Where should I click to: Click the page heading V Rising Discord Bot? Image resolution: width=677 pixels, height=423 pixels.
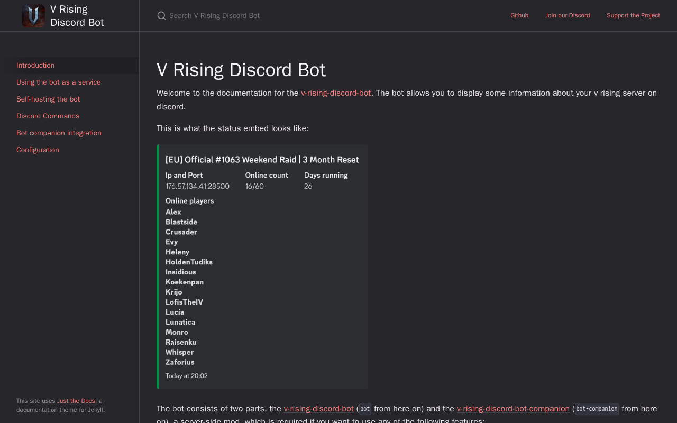241,70
